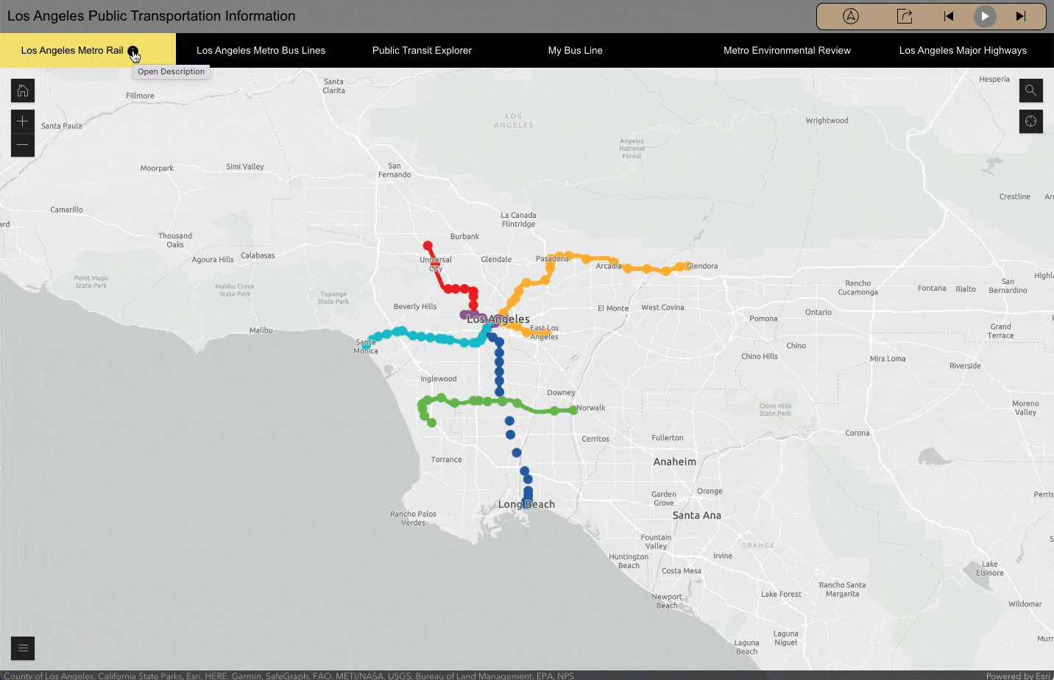
Task: Click the Agoura Hills label on the map
Action: (213, 260)
